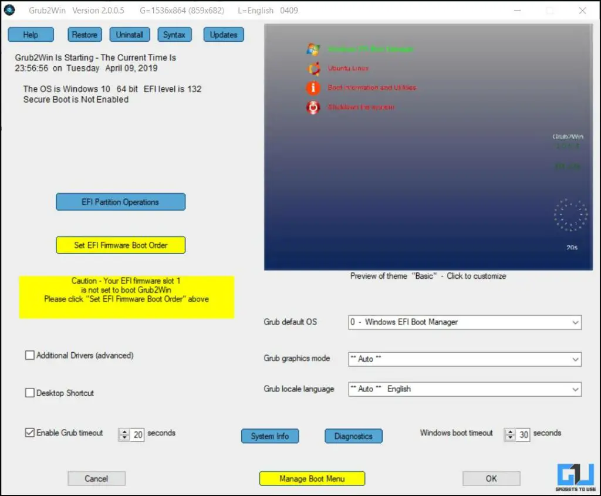Open the Grub default OS dropdown

pos(576,322)
